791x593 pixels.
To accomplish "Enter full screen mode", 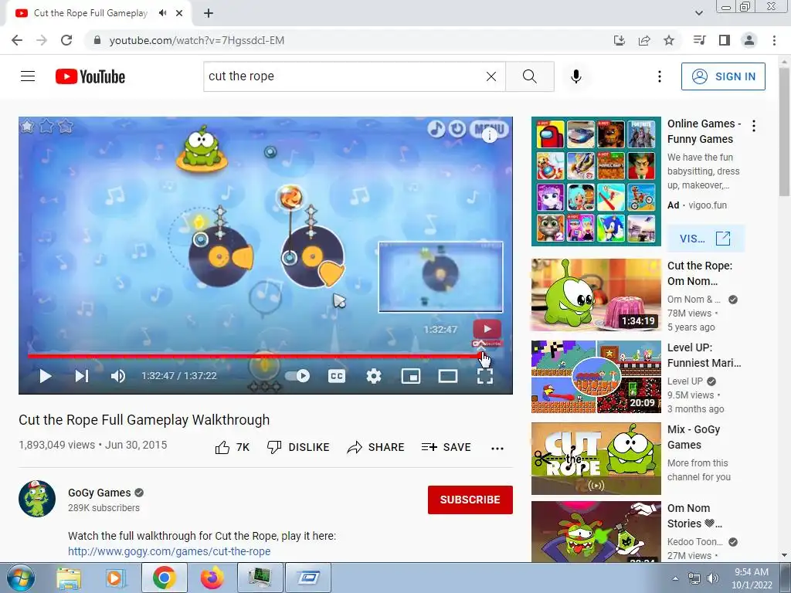I will [485, 376].
